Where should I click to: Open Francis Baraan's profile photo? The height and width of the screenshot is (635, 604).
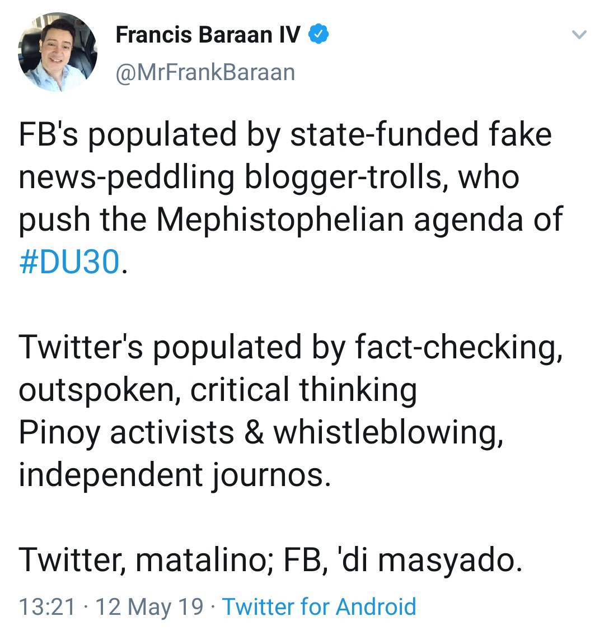pos(58,53)
